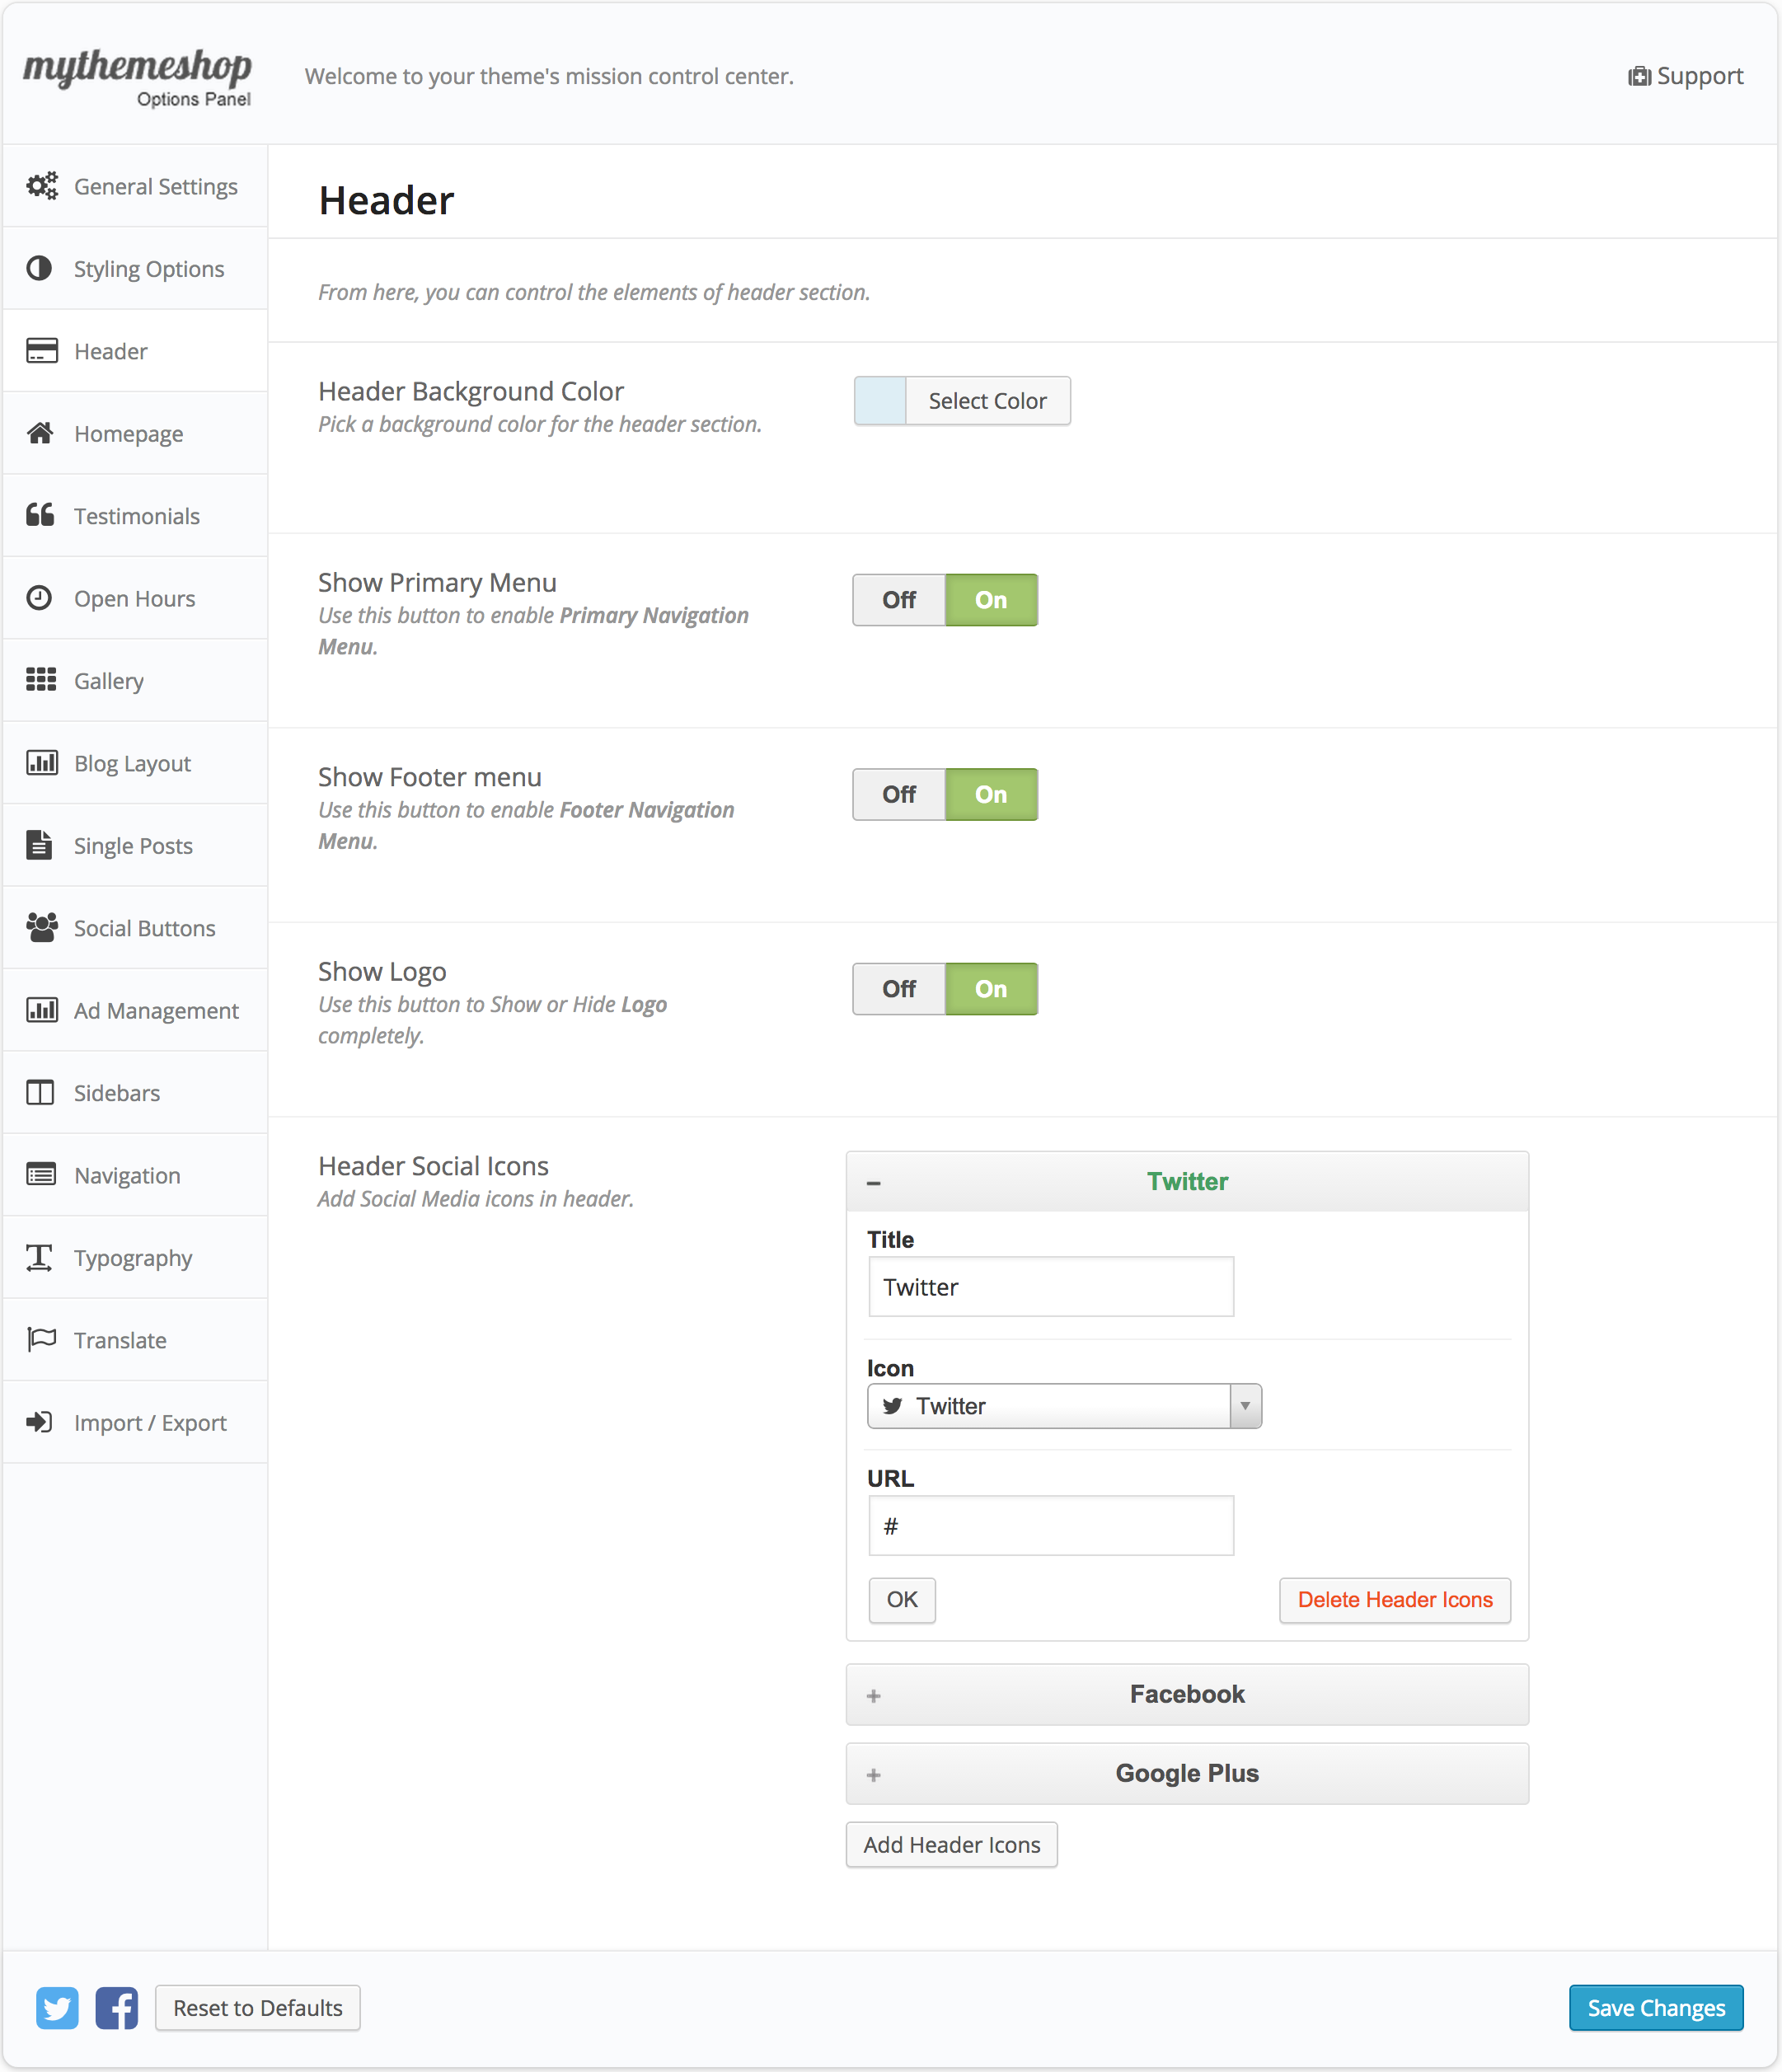Open the Icon dropdown showing Twitter
This screenshot has width=1782, height=2072.
click(x=1064, y=1406)
